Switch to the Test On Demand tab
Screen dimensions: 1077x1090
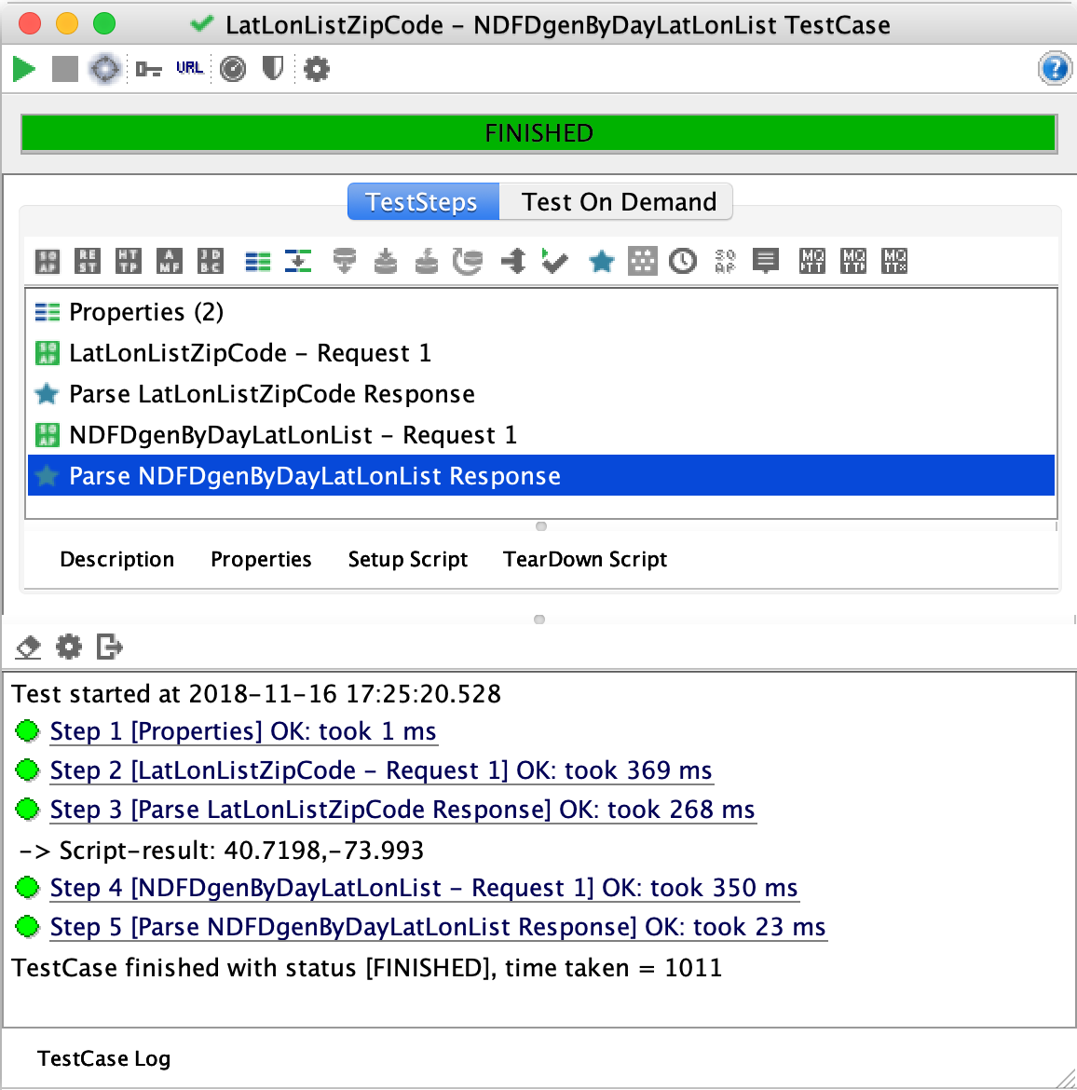click(x=618, y=202)
